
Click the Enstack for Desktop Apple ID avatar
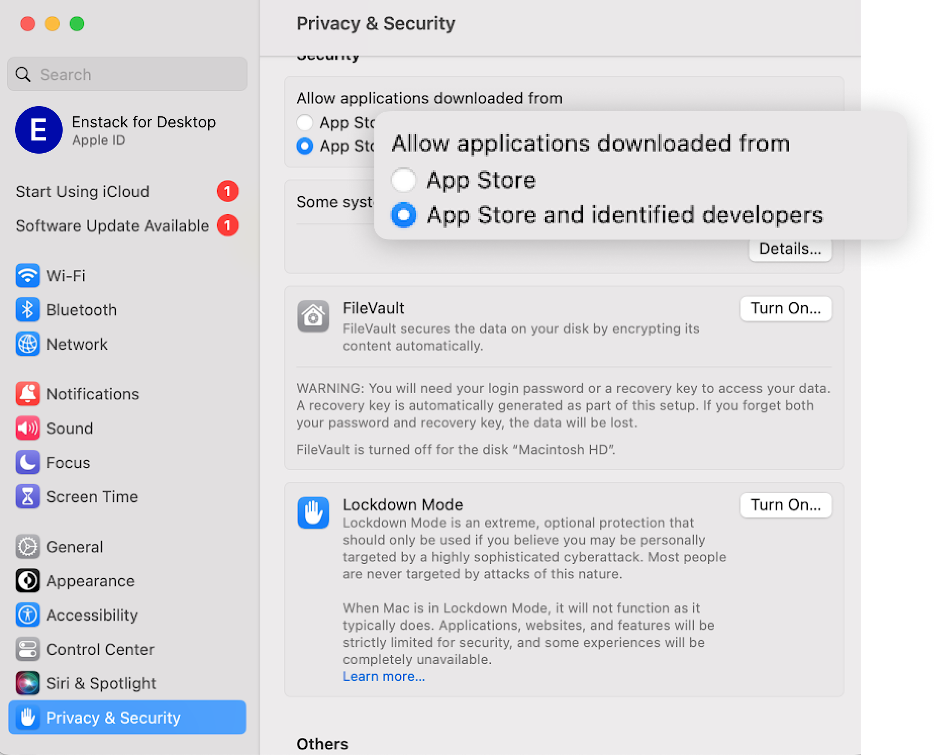[39, 130]
